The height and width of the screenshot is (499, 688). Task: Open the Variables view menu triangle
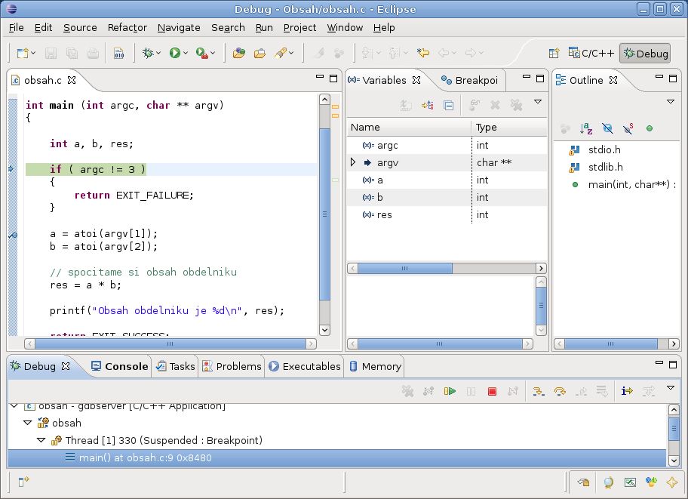[x=537, y=102]
